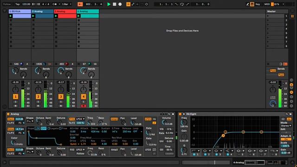Select the LIN slope button

(38, 128)
